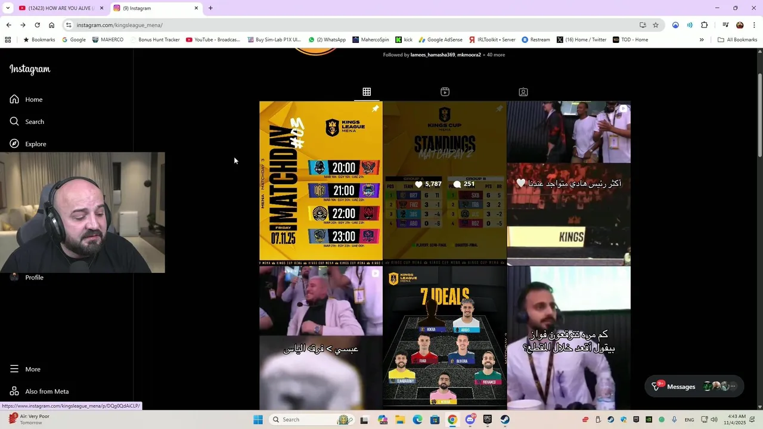The width and height of the screenshot is (763, 429).
Task: Open Microsoft Edge from the taskbar
Action: [417, 419]
